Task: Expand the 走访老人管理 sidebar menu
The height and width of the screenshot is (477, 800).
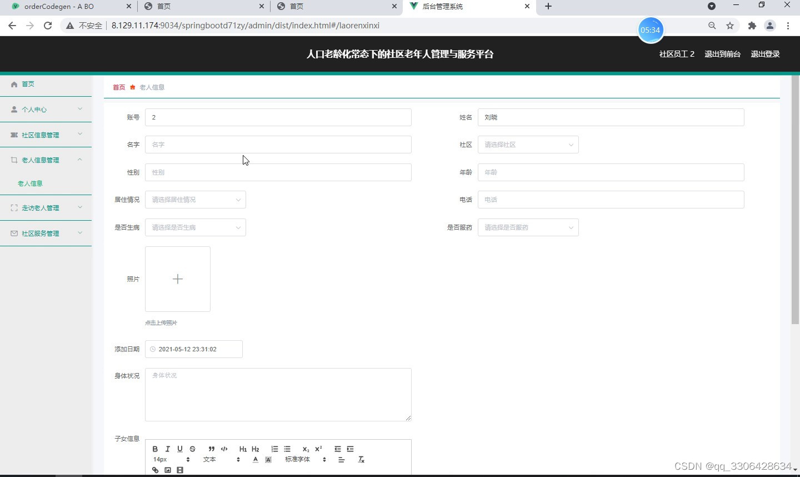Action: click(x=46, y=208)
